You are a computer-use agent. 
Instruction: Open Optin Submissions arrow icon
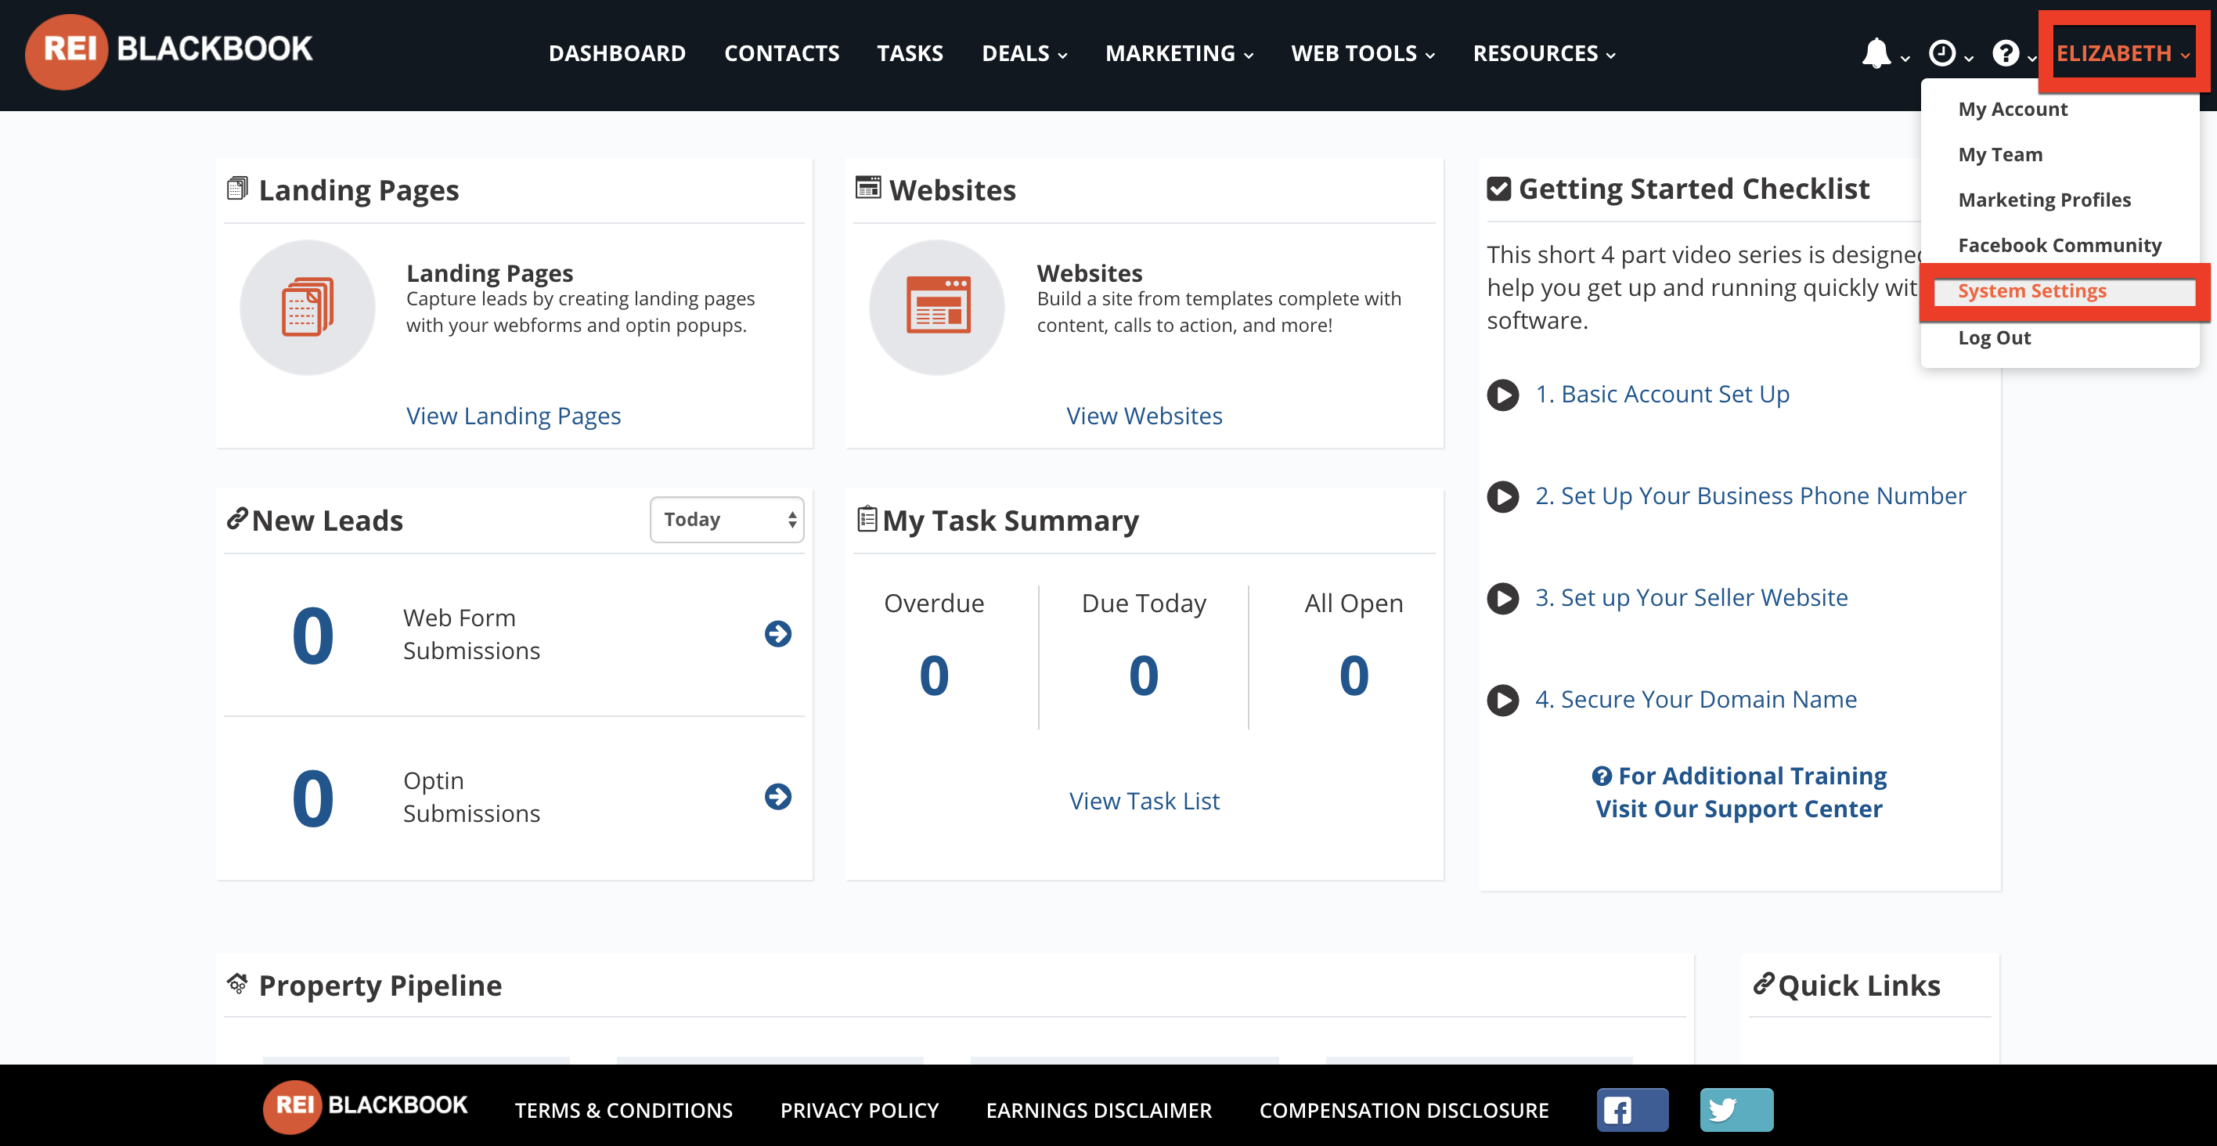[x=778, y=797]
